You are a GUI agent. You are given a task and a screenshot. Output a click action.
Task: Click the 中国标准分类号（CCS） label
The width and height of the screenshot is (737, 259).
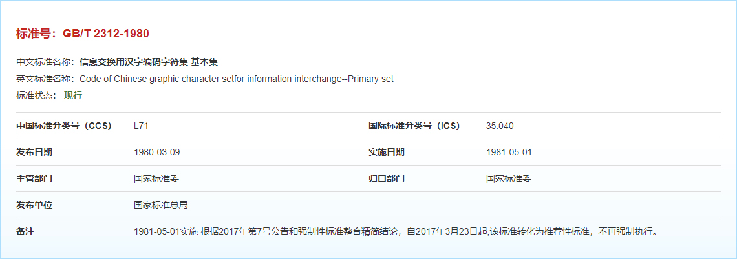click(x=64, y=126)
